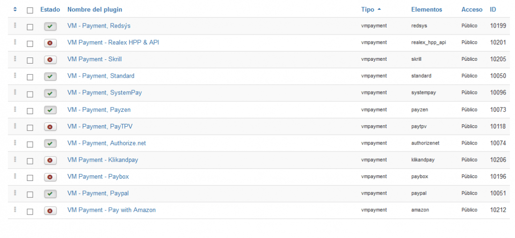Click the drag handle of the Paypal row
515x238 pixels.
pyautogui.click(x=15, y=193)
